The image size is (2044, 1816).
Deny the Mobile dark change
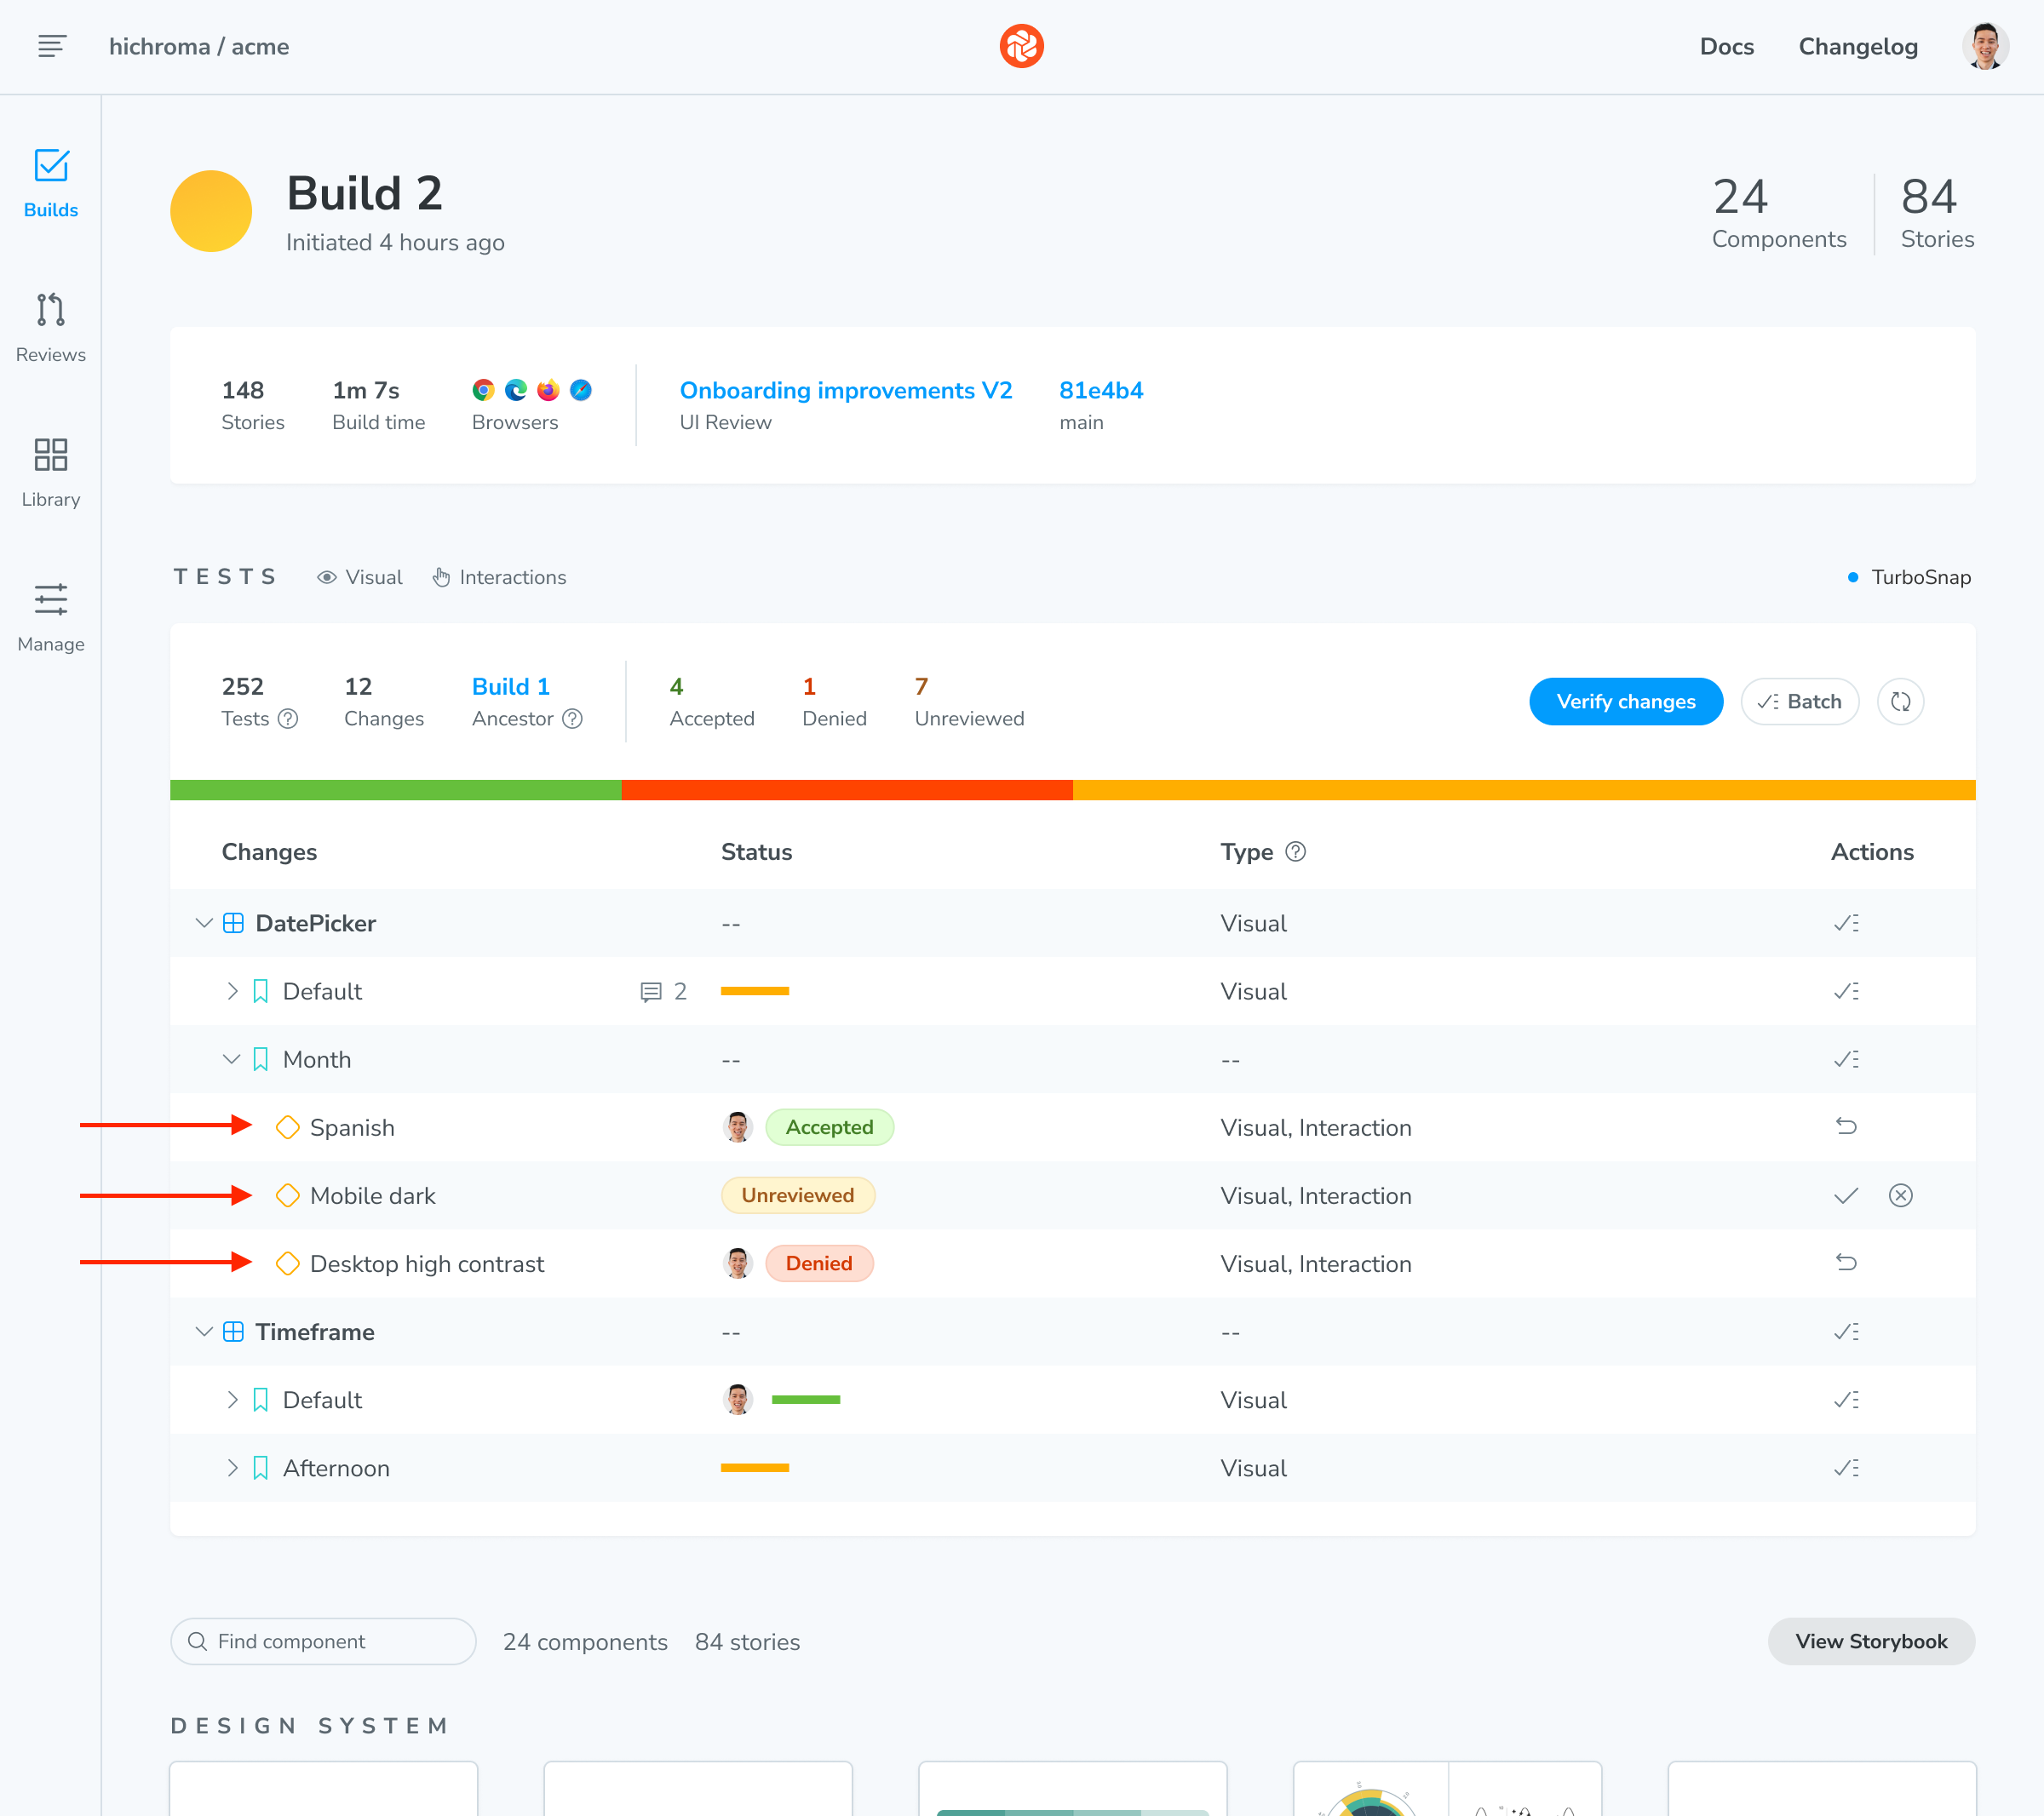point(1900,1195)
